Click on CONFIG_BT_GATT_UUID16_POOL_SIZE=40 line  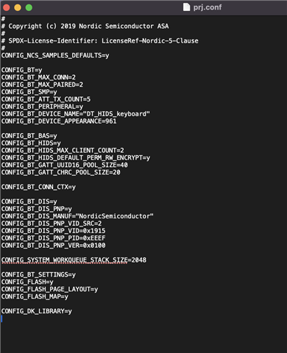(65, 165)
